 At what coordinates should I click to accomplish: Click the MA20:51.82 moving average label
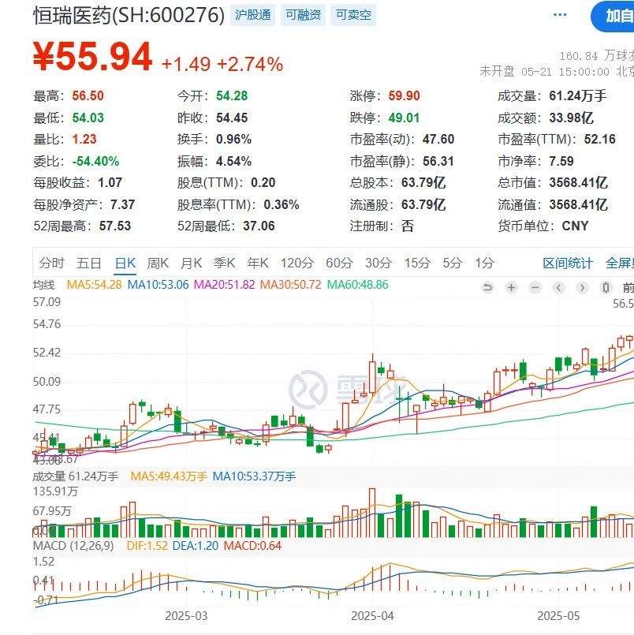tap(224, 285)
